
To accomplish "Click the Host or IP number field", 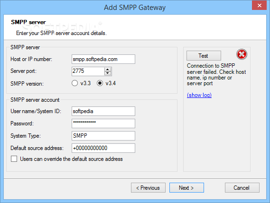I will (x=103, y=59).
